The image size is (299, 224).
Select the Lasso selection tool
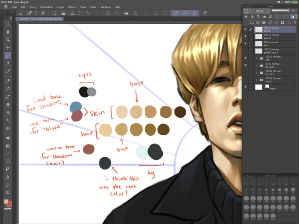(x=7, y=55)
